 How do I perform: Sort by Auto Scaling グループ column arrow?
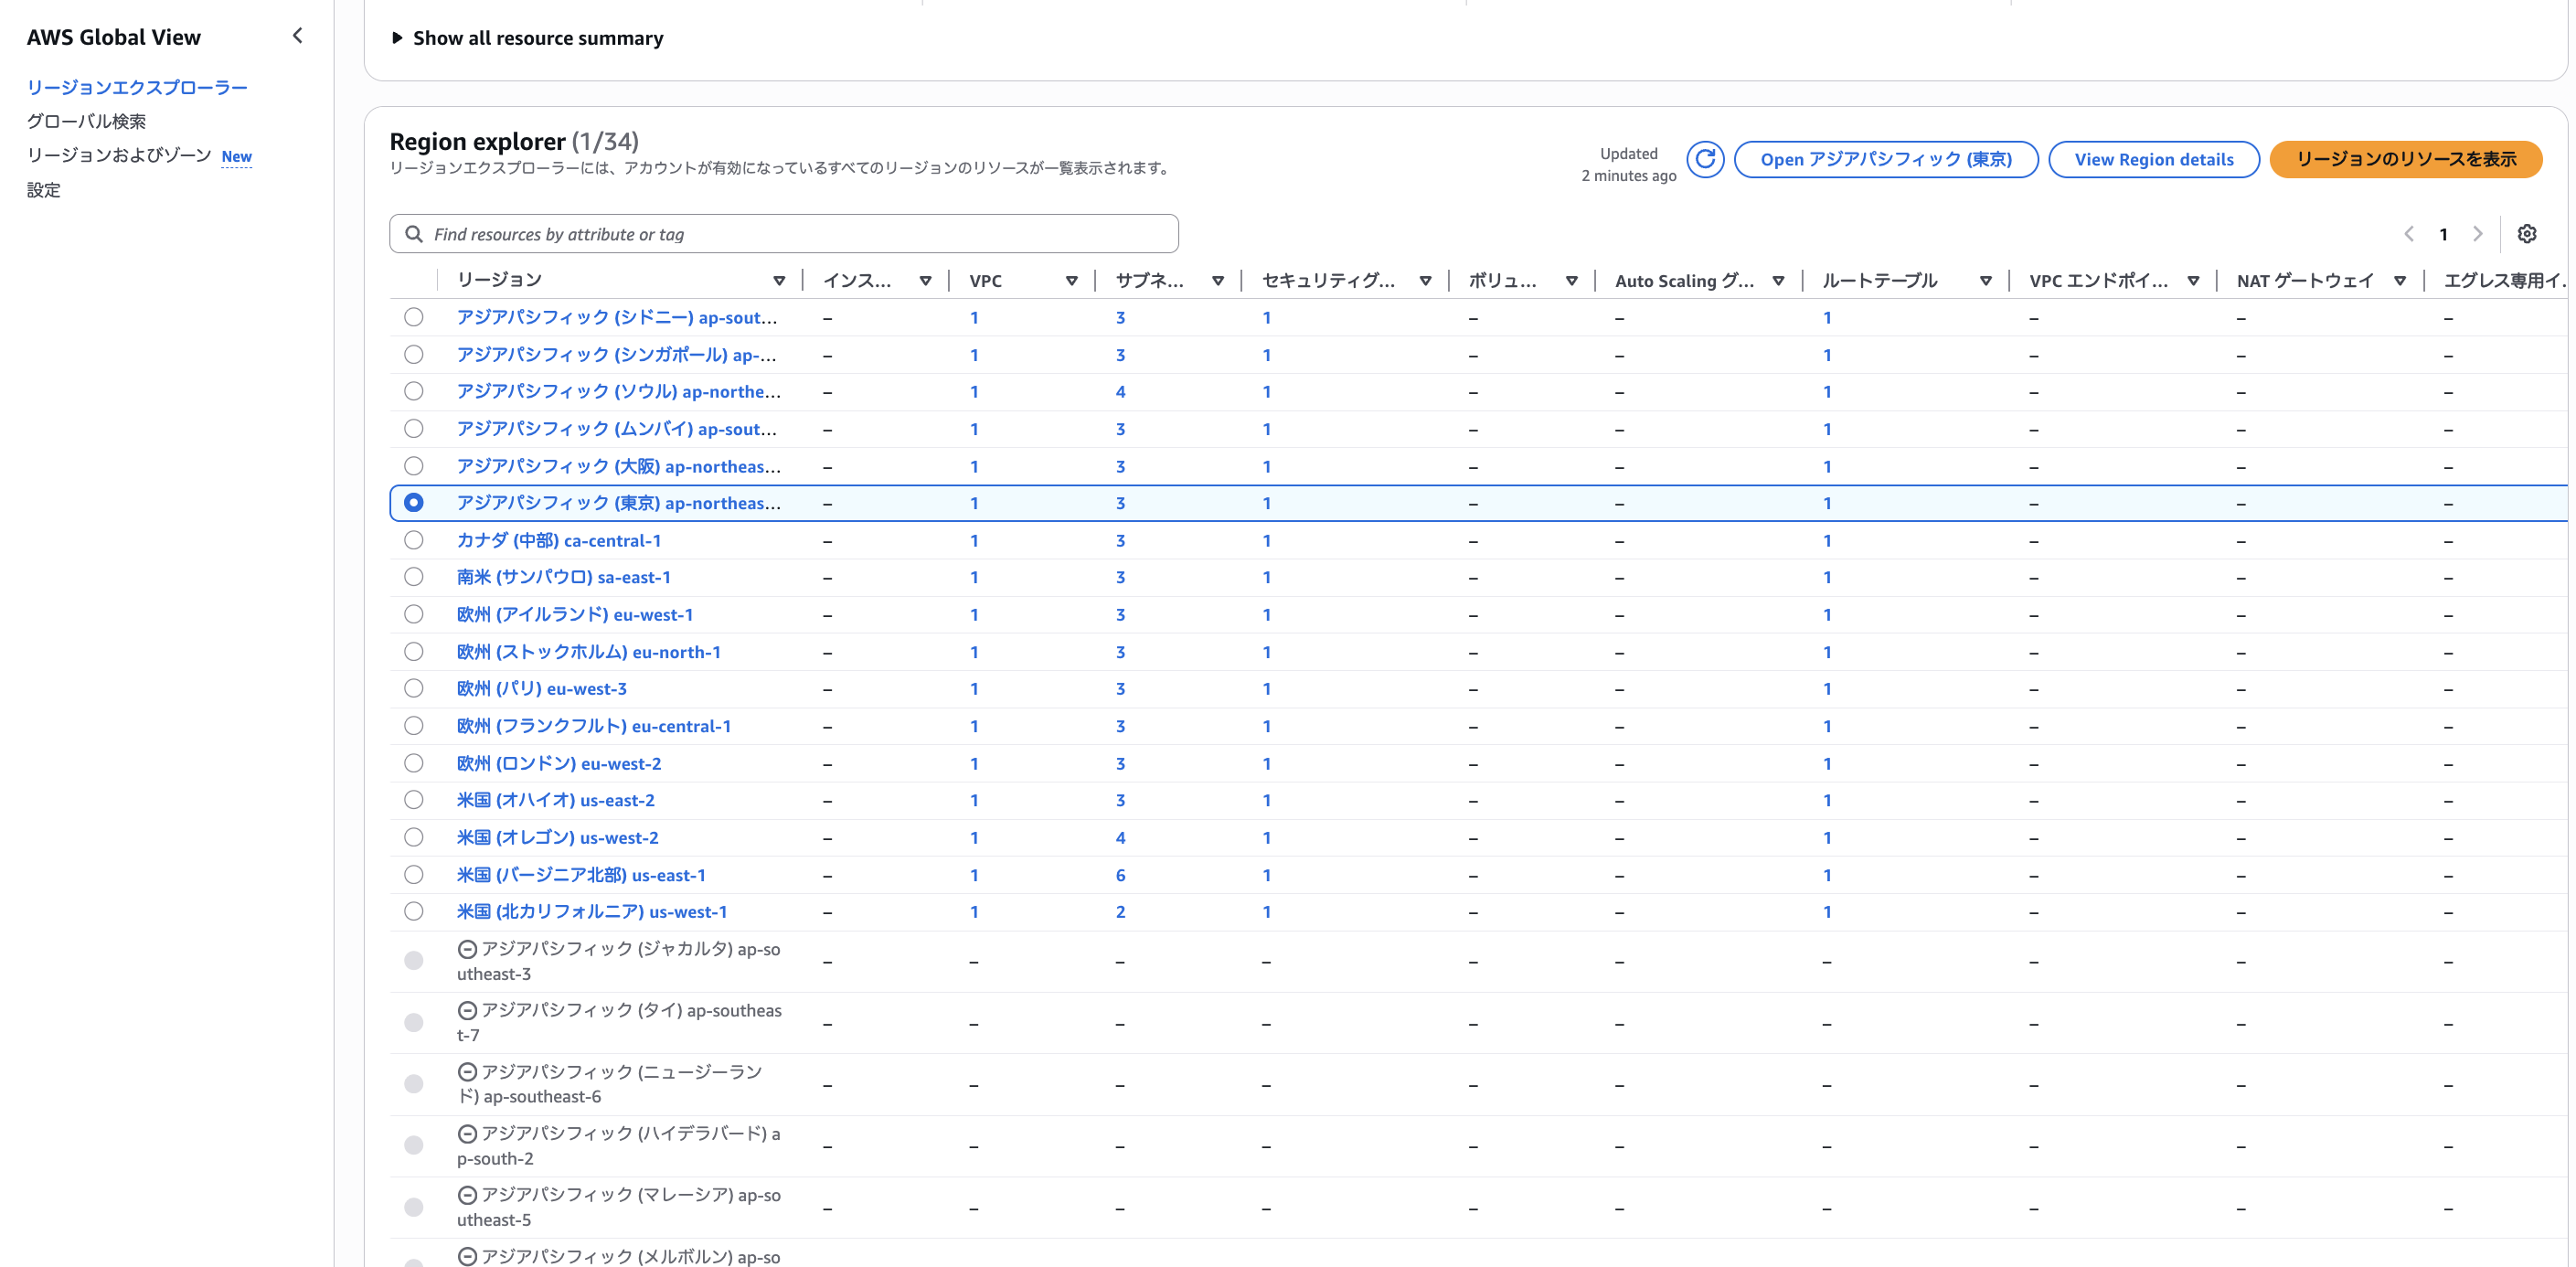pos(1778,281)
